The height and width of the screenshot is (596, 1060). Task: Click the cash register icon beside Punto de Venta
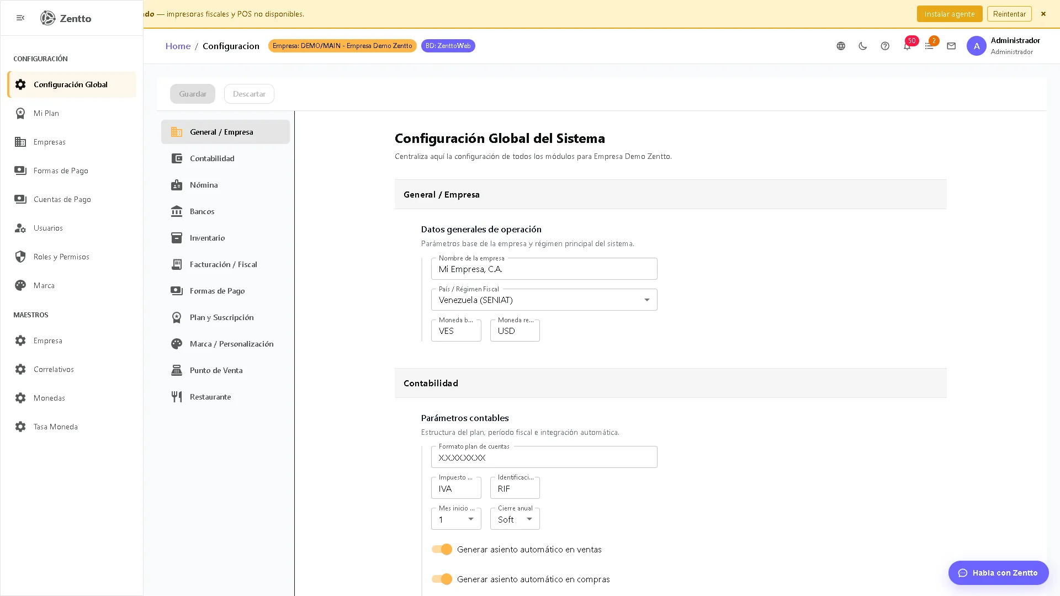point(177,370)
